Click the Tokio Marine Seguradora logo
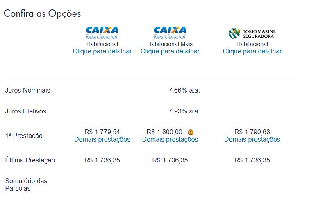Screen dimensions: 309x198 [252, 33]
